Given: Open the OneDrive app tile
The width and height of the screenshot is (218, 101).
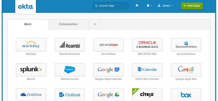Looking at the screenshot, I should [31, 95].
